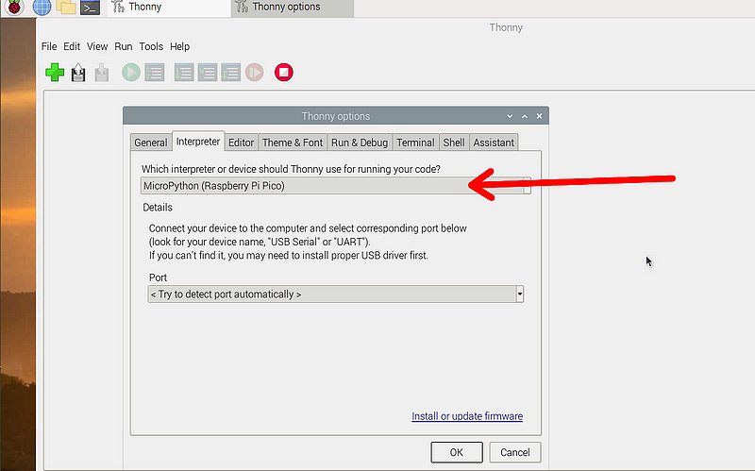
Task: Click the Save file toolbar icon
Action: coord(102,73)
